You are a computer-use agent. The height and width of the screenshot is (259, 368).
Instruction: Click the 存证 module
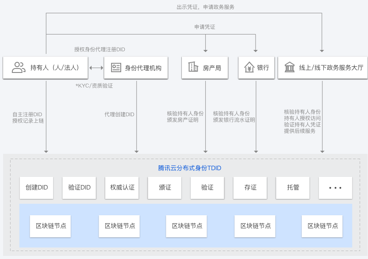click(250, 187)
